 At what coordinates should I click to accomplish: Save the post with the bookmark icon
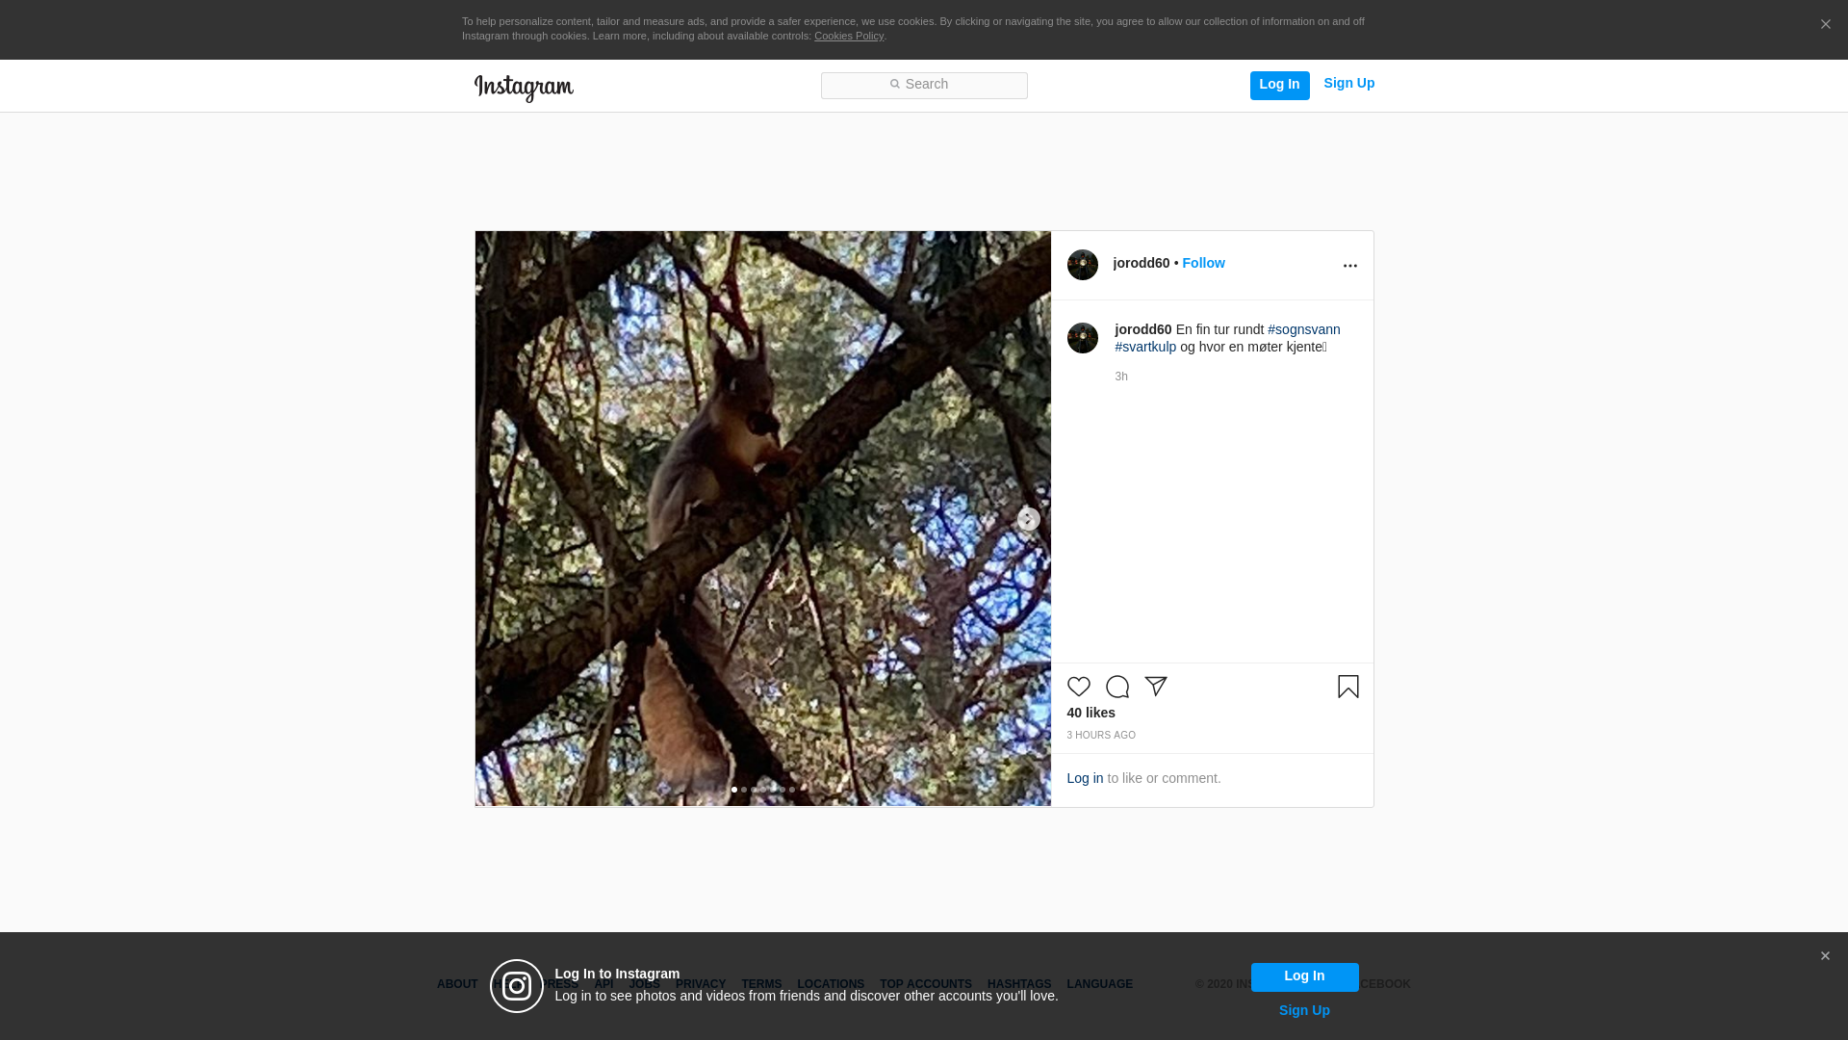(x=1347, y=687)
